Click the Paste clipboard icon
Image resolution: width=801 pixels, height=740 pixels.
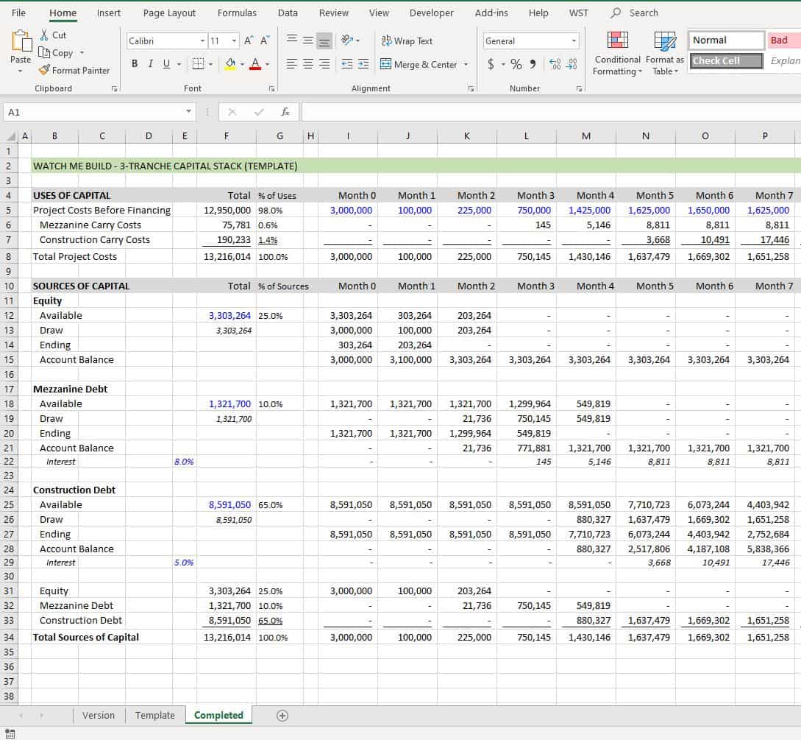(x=21, y=41)
